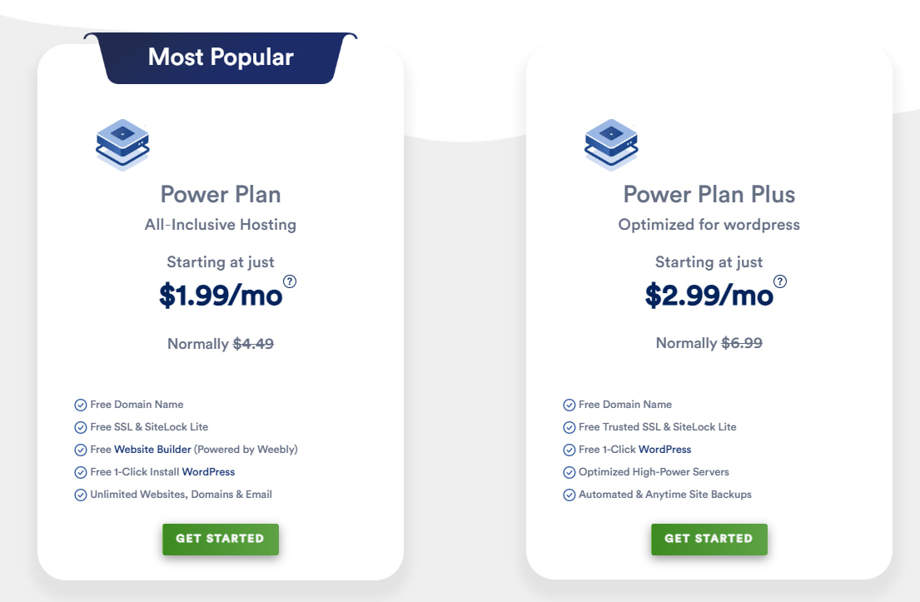Click the Most Popular banner

coord(221,57)
